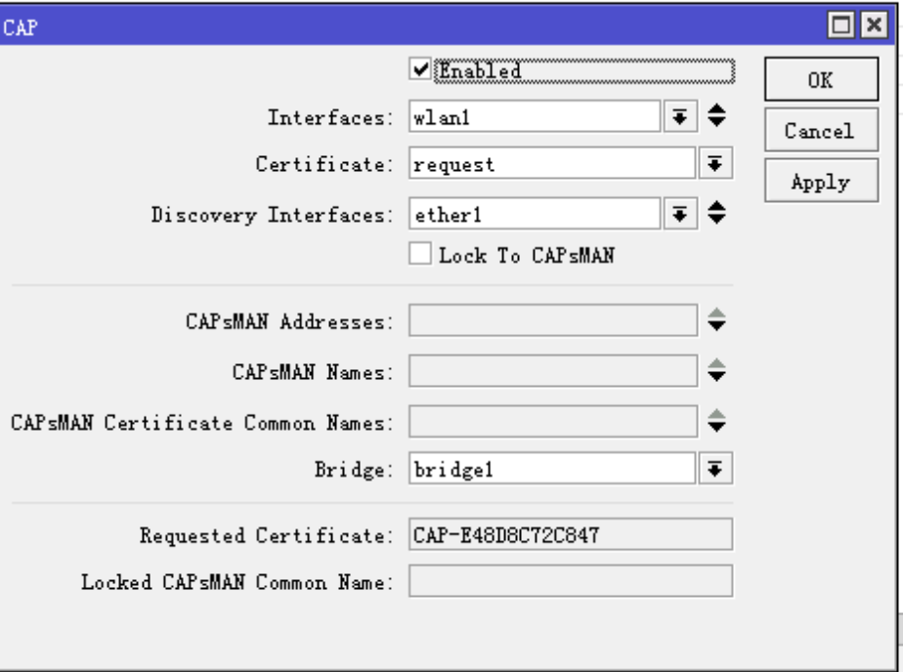903x672 pixels.
Task: Click the Certificate field showing request
Action: coord(552,164)
